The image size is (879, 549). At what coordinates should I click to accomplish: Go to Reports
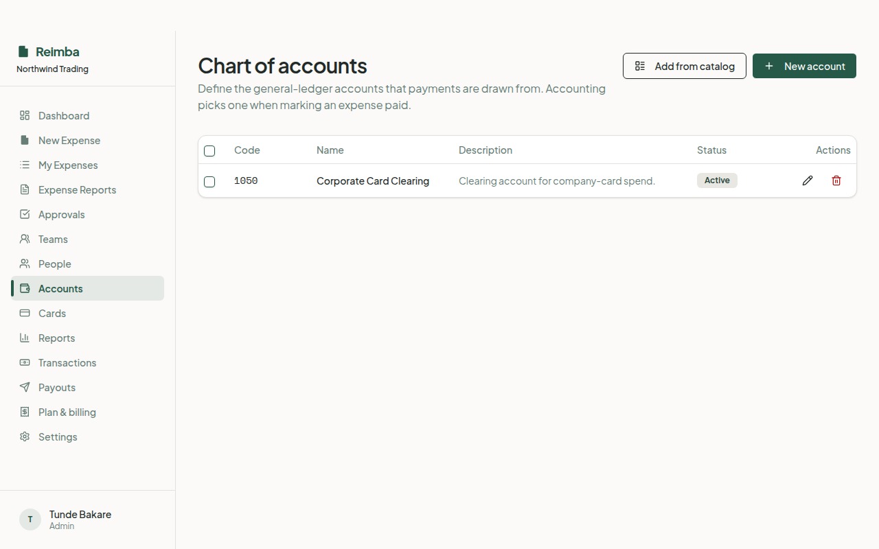[88, 338]
